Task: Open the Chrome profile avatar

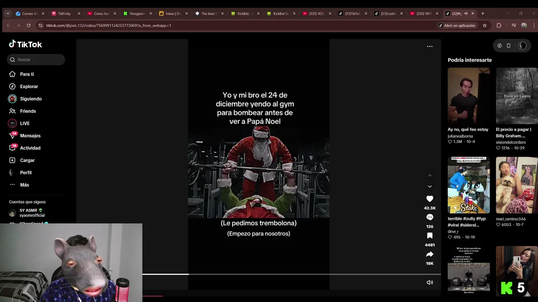Action: click(x=524, y=25)
